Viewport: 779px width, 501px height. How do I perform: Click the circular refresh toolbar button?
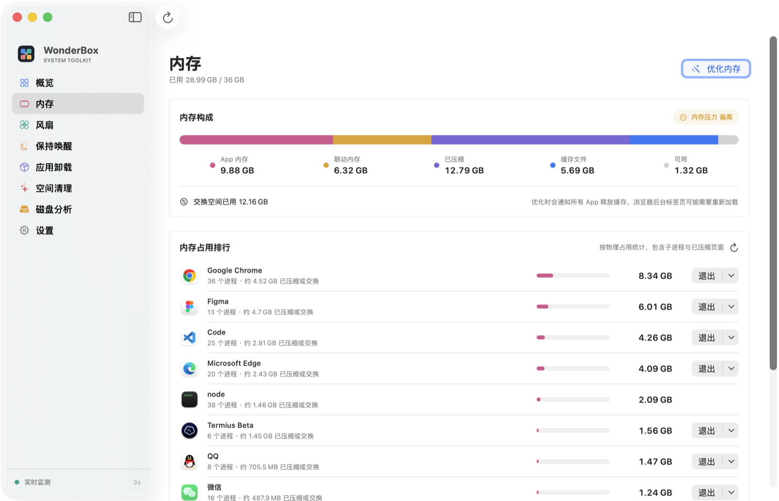(168, 18)
